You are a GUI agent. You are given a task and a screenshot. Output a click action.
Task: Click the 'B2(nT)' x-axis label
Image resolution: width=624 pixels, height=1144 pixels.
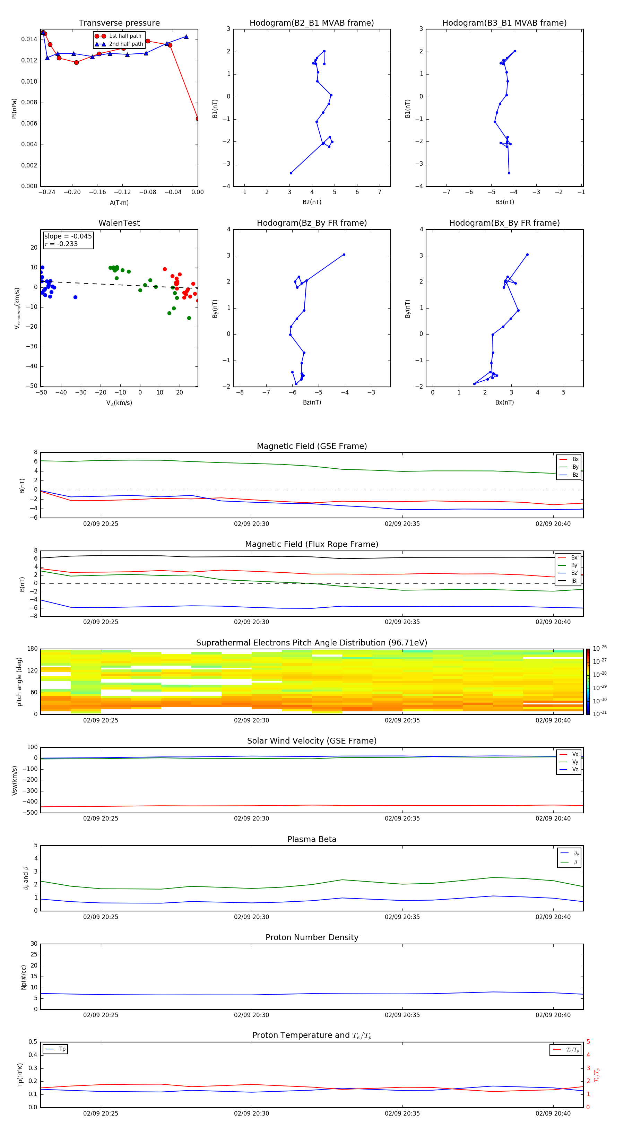click(x=312, y=202)
